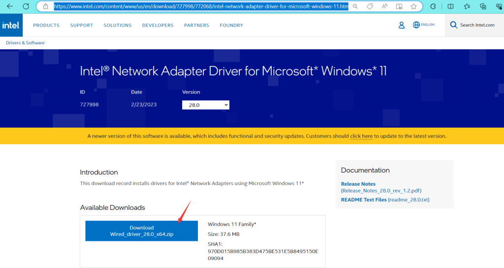The width and height of the screenshot is (504, 268).
Task: Expand the Version 28.0 dropdown
Action: 206,105
